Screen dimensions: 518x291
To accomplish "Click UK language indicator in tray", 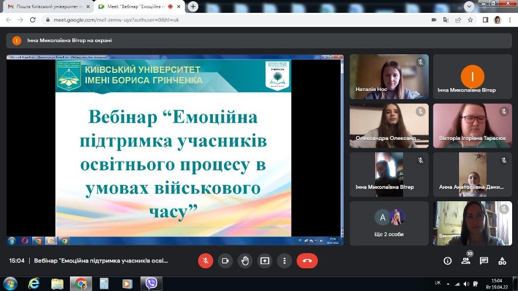I will (x=437, y=283).
